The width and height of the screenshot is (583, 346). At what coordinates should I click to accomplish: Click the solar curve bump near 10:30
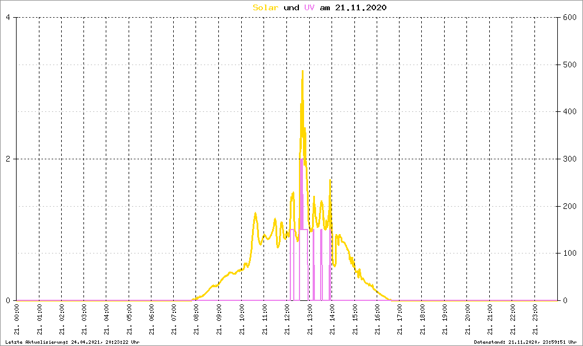[255, 214]
